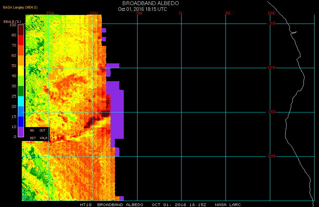Click the 100 legend scale value
The height and width of the screenshot is (207, 319).
pyautogui.click(x=13, y=25)
